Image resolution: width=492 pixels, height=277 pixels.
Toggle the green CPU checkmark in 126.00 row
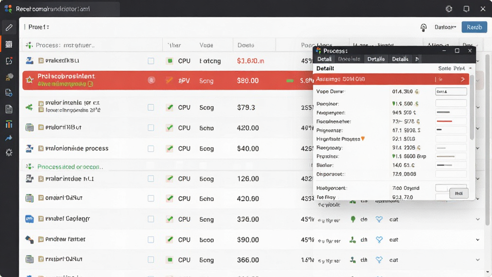pyautogui.click(x=170, y=179)
